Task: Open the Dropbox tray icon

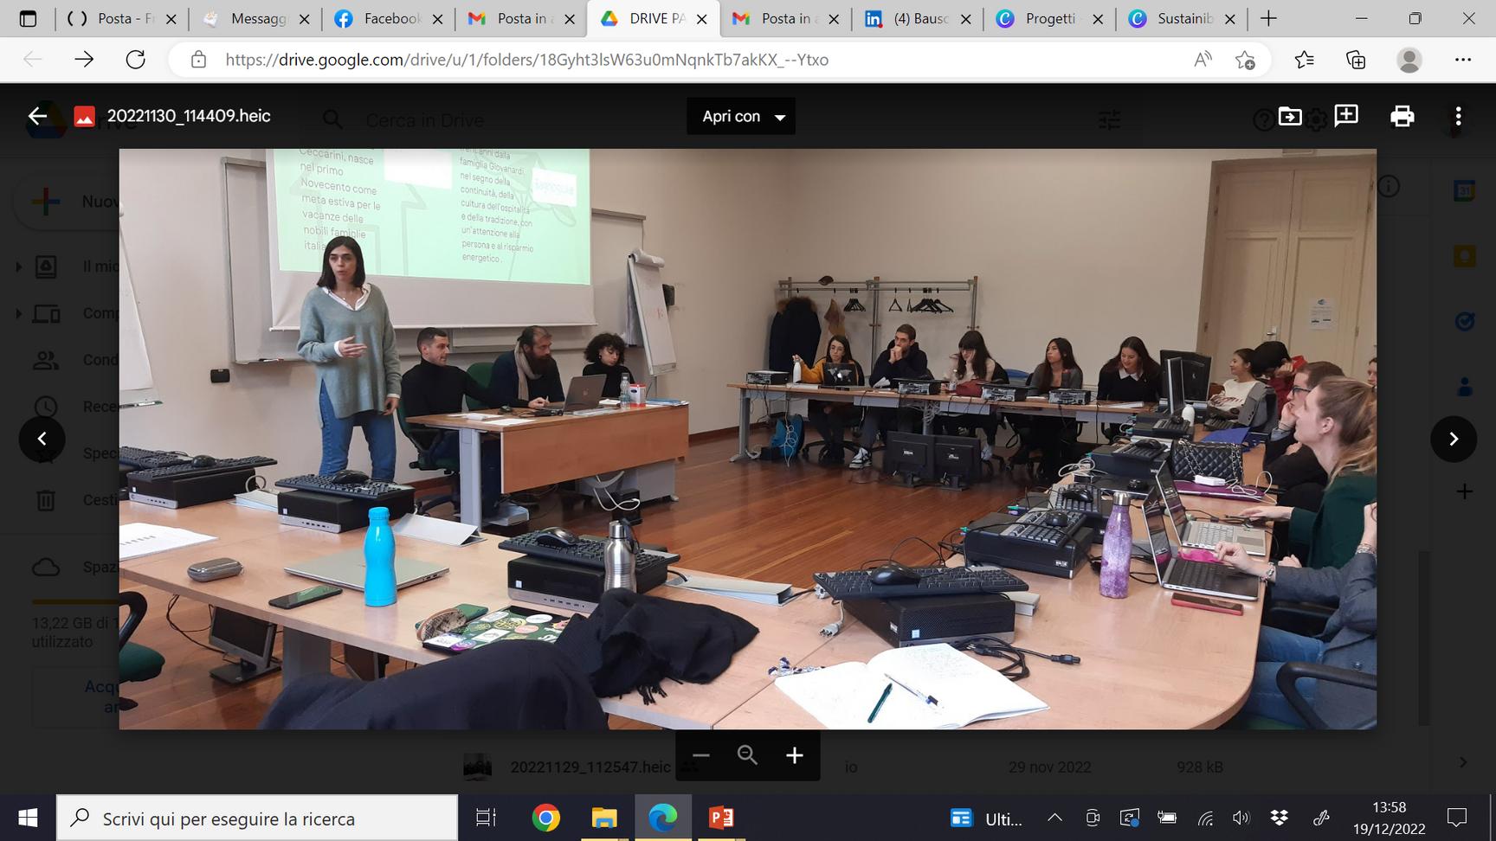Action: (x=1279, y=818)
